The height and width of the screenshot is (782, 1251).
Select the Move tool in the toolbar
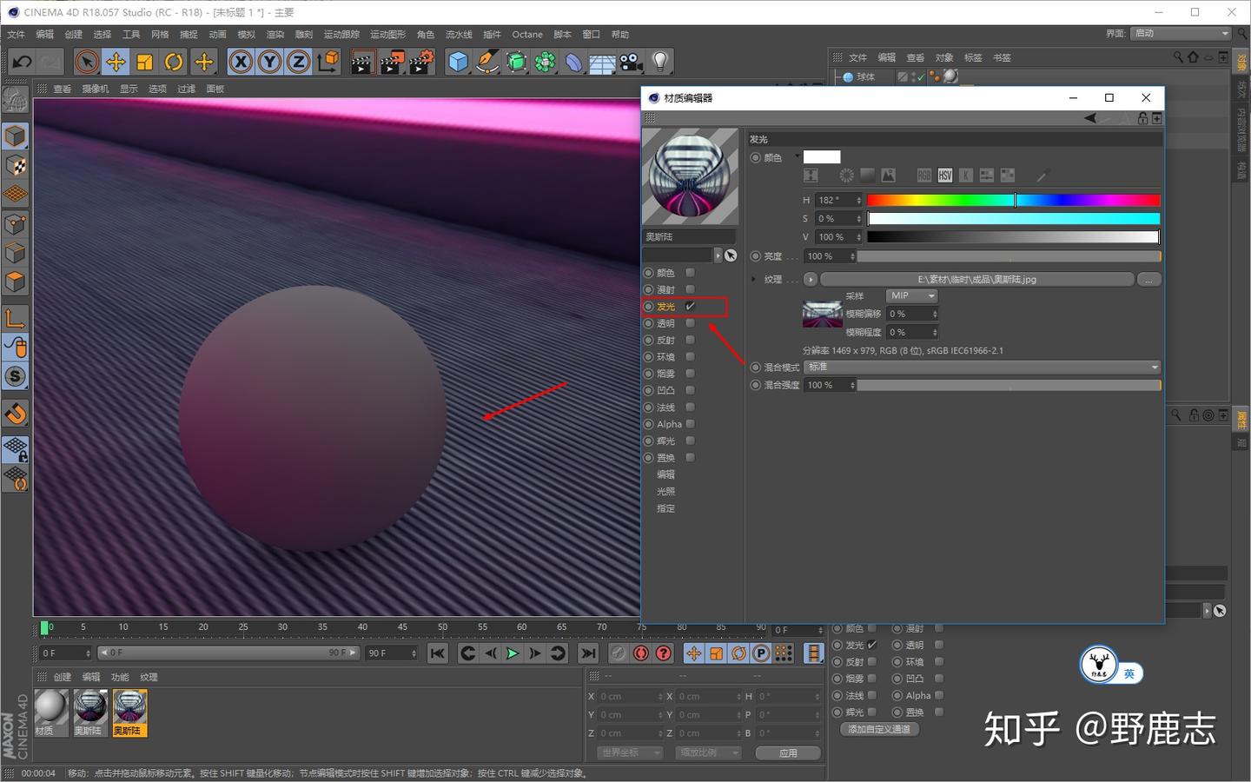pyautogui.click(x=116, y=62)
